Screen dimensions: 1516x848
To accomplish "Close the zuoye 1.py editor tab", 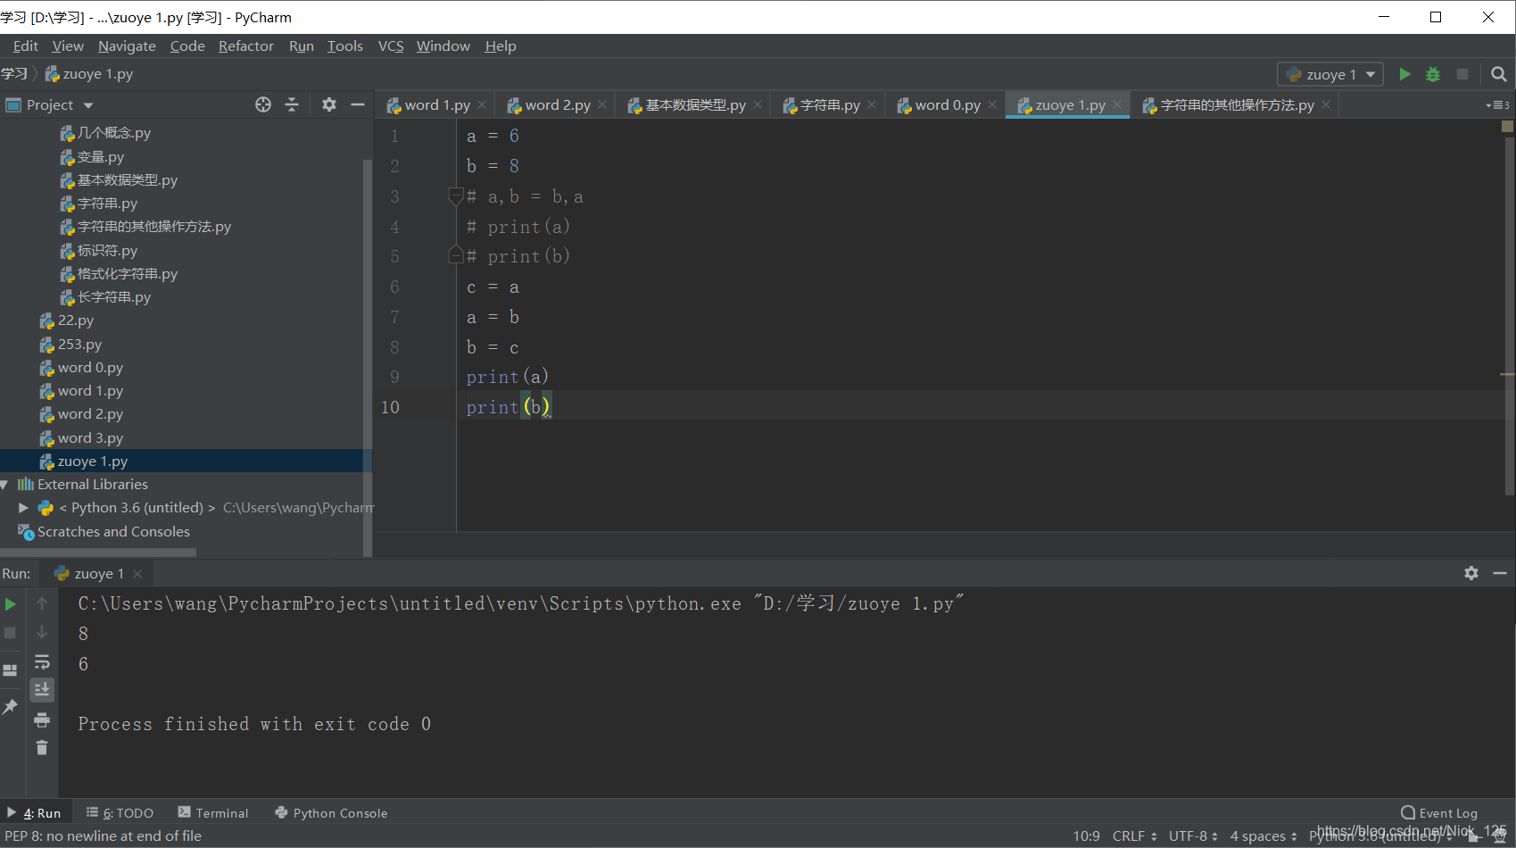I will [x=1117, y=105].
